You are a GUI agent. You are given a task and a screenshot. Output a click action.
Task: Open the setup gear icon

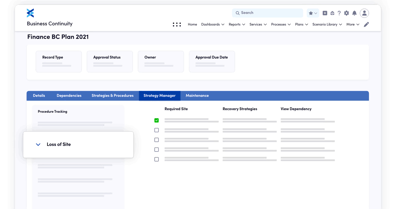pyautogui.click(x=346, y=13)
